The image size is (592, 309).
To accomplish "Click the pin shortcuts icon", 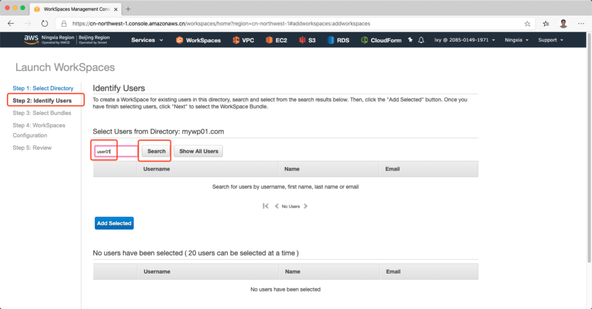I will pos(410,40).
